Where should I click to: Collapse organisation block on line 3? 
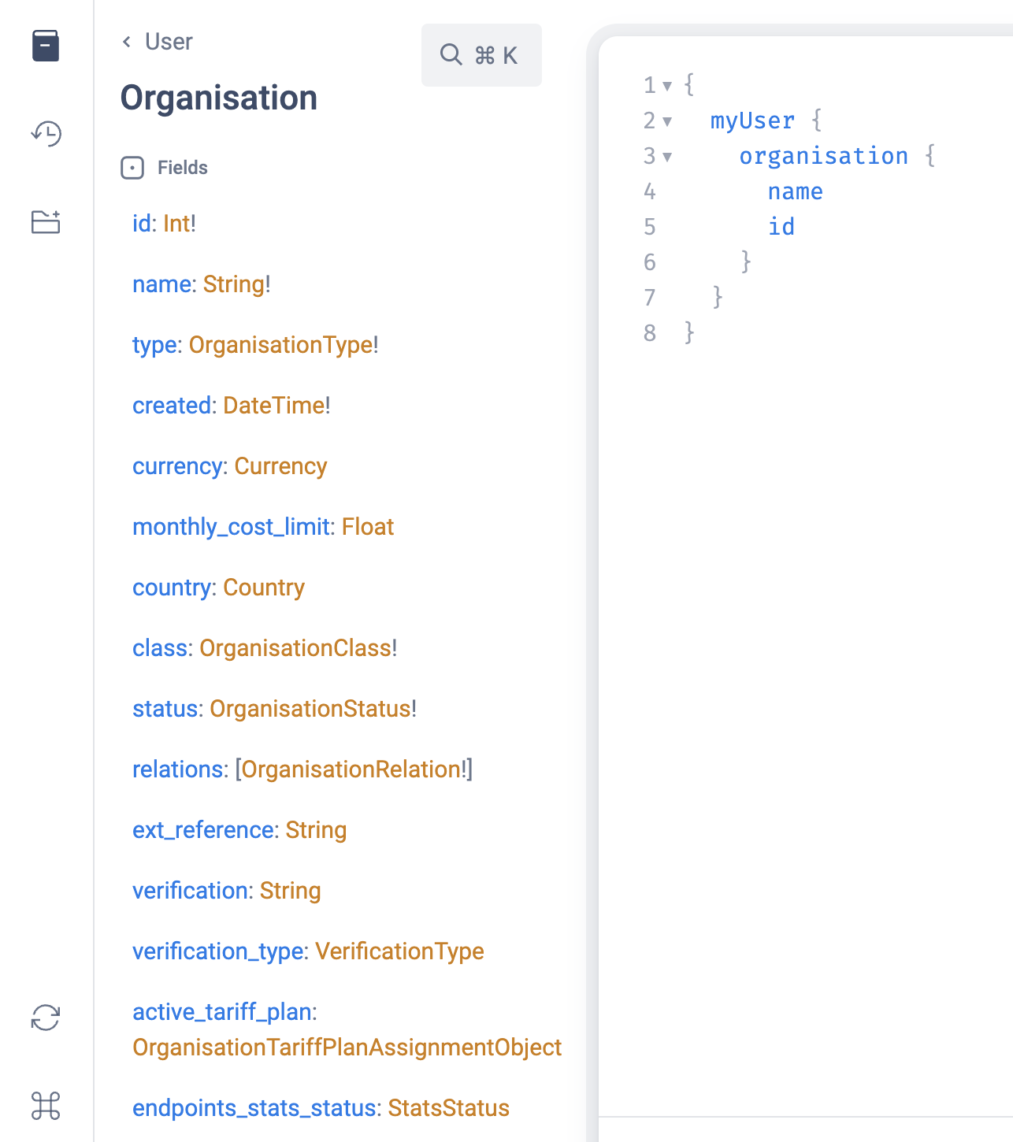(x=667, y=157)
